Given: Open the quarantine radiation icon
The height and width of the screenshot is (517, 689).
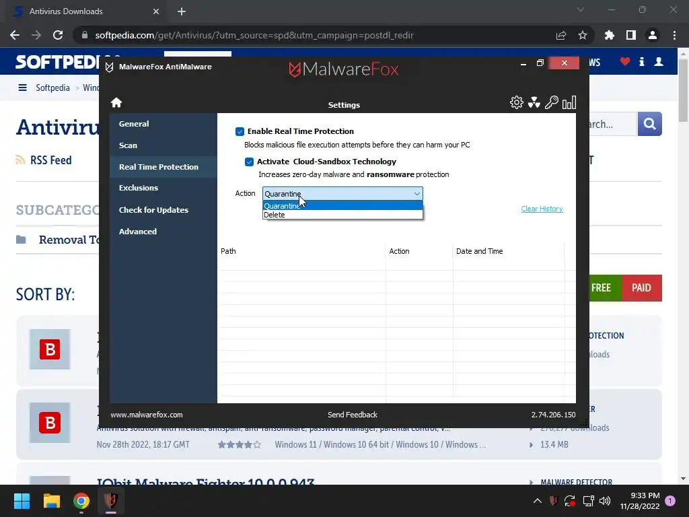Looking at the screenshot, I should pyautogui.click(x=534, y=102).
